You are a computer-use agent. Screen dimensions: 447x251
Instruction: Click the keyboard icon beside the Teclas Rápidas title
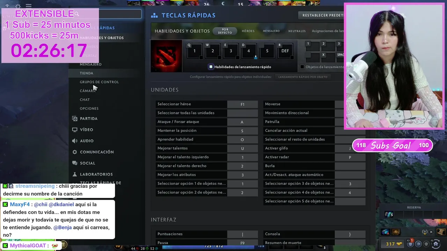154,15
